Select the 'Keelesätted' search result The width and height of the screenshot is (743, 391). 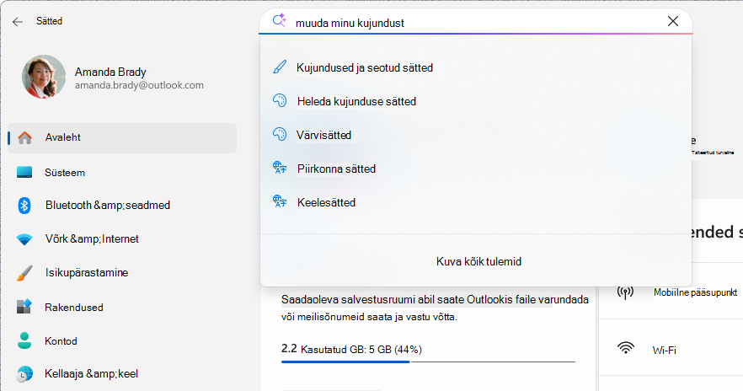[326, 202]
